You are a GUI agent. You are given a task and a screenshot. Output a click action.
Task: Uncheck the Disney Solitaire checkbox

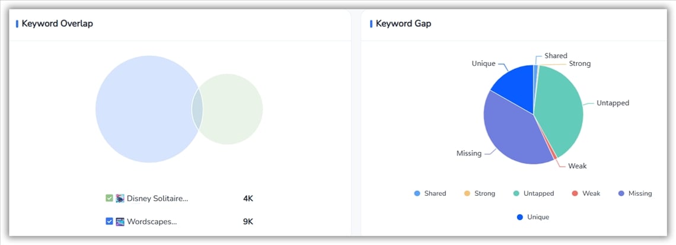click(x=109, y=198)
